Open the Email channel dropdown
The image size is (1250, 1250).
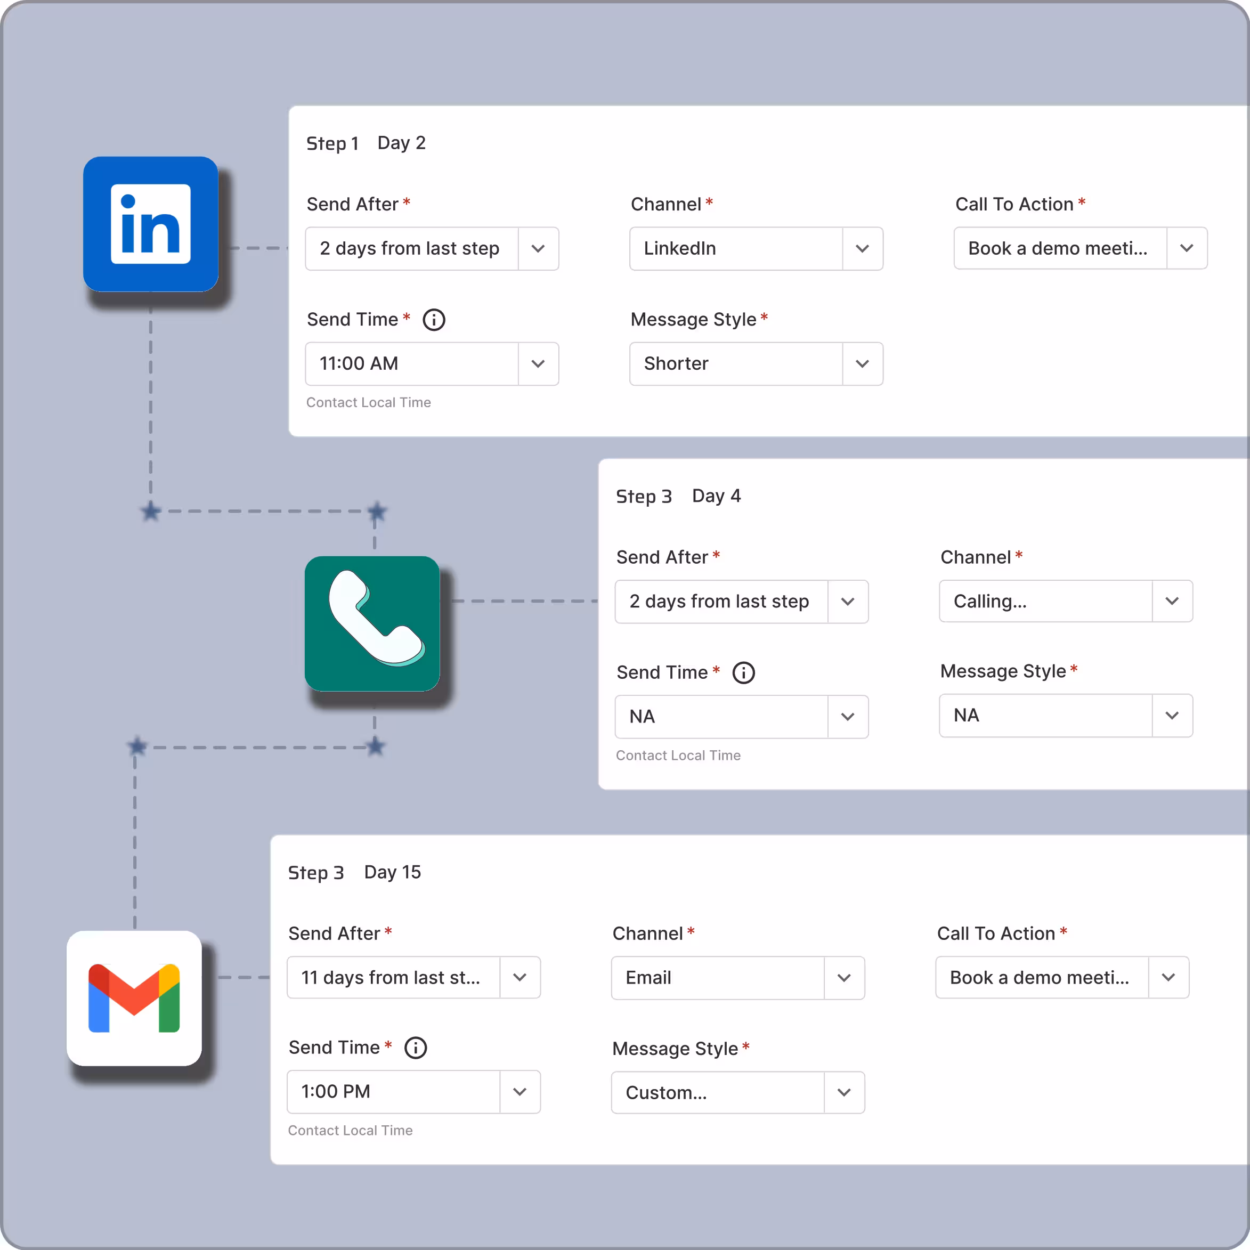tap(843, 978)
